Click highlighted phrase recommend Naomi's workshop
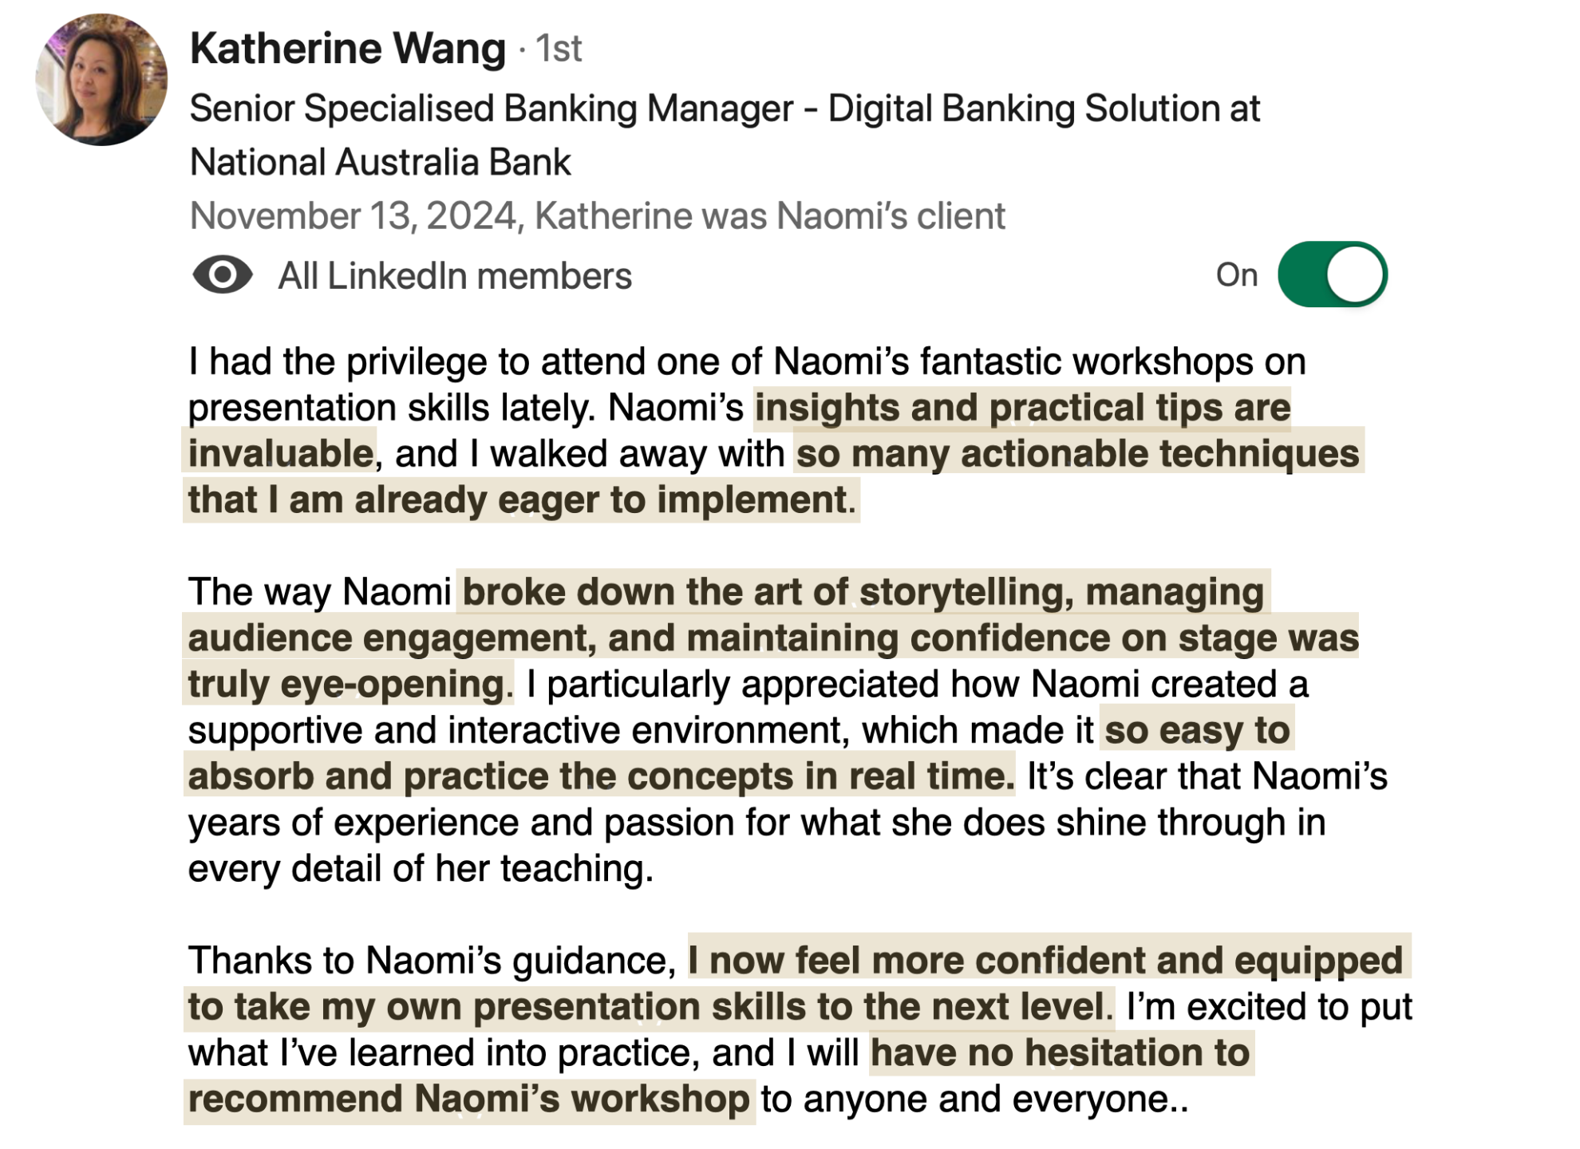 coord(469,1100)
